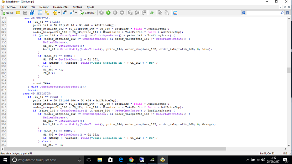Open the Depurar menu
Image resolution: width=292 pixels, height=164 pixels.
click(x=44, y=7)
